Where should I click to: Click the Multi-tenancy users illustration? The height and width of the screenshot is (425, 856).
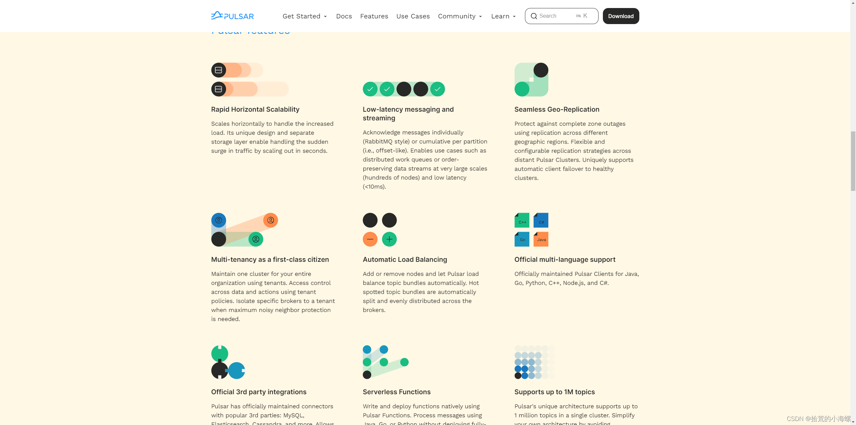click(x=244, y=230)
